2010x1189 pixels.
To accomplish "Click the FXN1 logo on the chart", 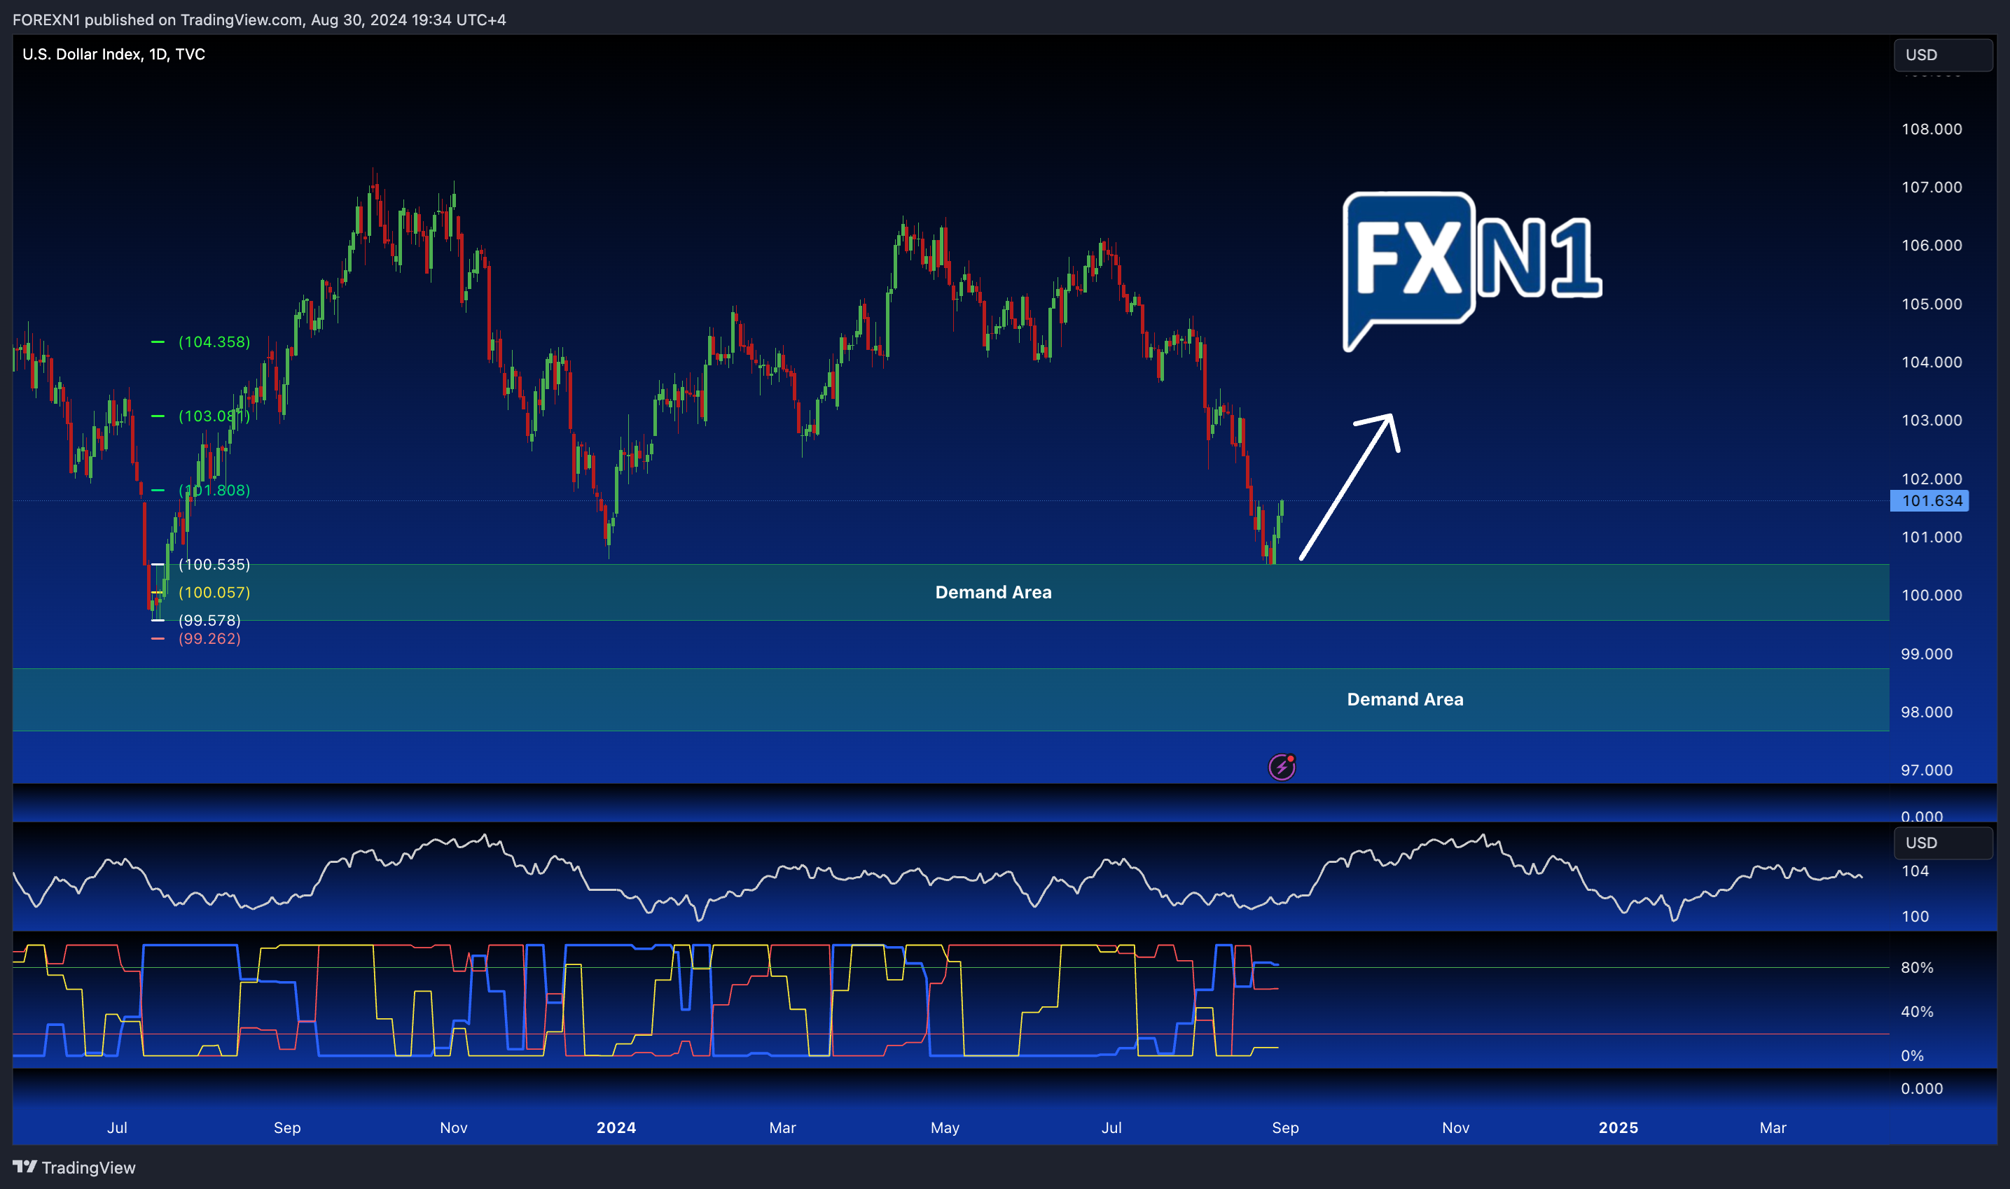I will pyautogui.click(x=1472, y=271).
